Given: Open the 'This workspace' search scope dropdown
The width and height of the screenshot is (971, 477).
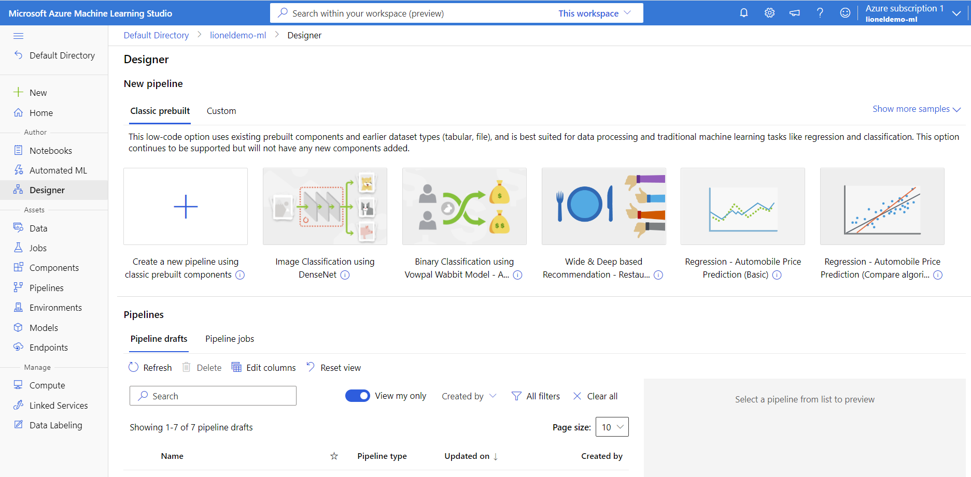Looking at the screenshot, I should tap(595, 13).
